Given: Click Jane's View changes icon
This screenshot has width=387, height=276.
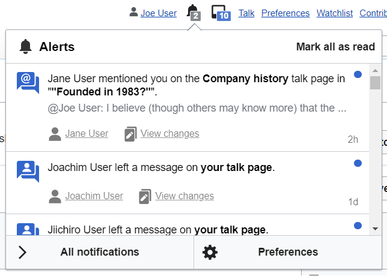Looking at the screenshot, I should click(130, 134).
